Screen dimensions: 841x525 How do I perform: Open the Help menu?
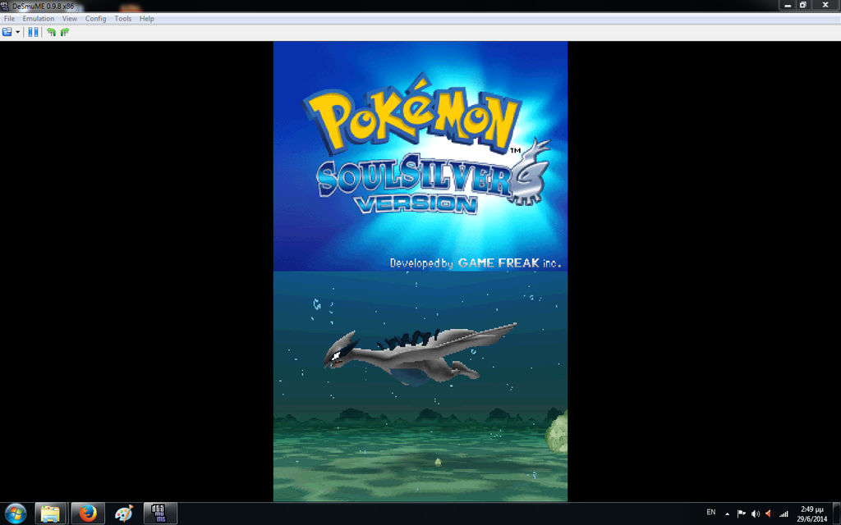pyautogui.click(x=146, y=18)
